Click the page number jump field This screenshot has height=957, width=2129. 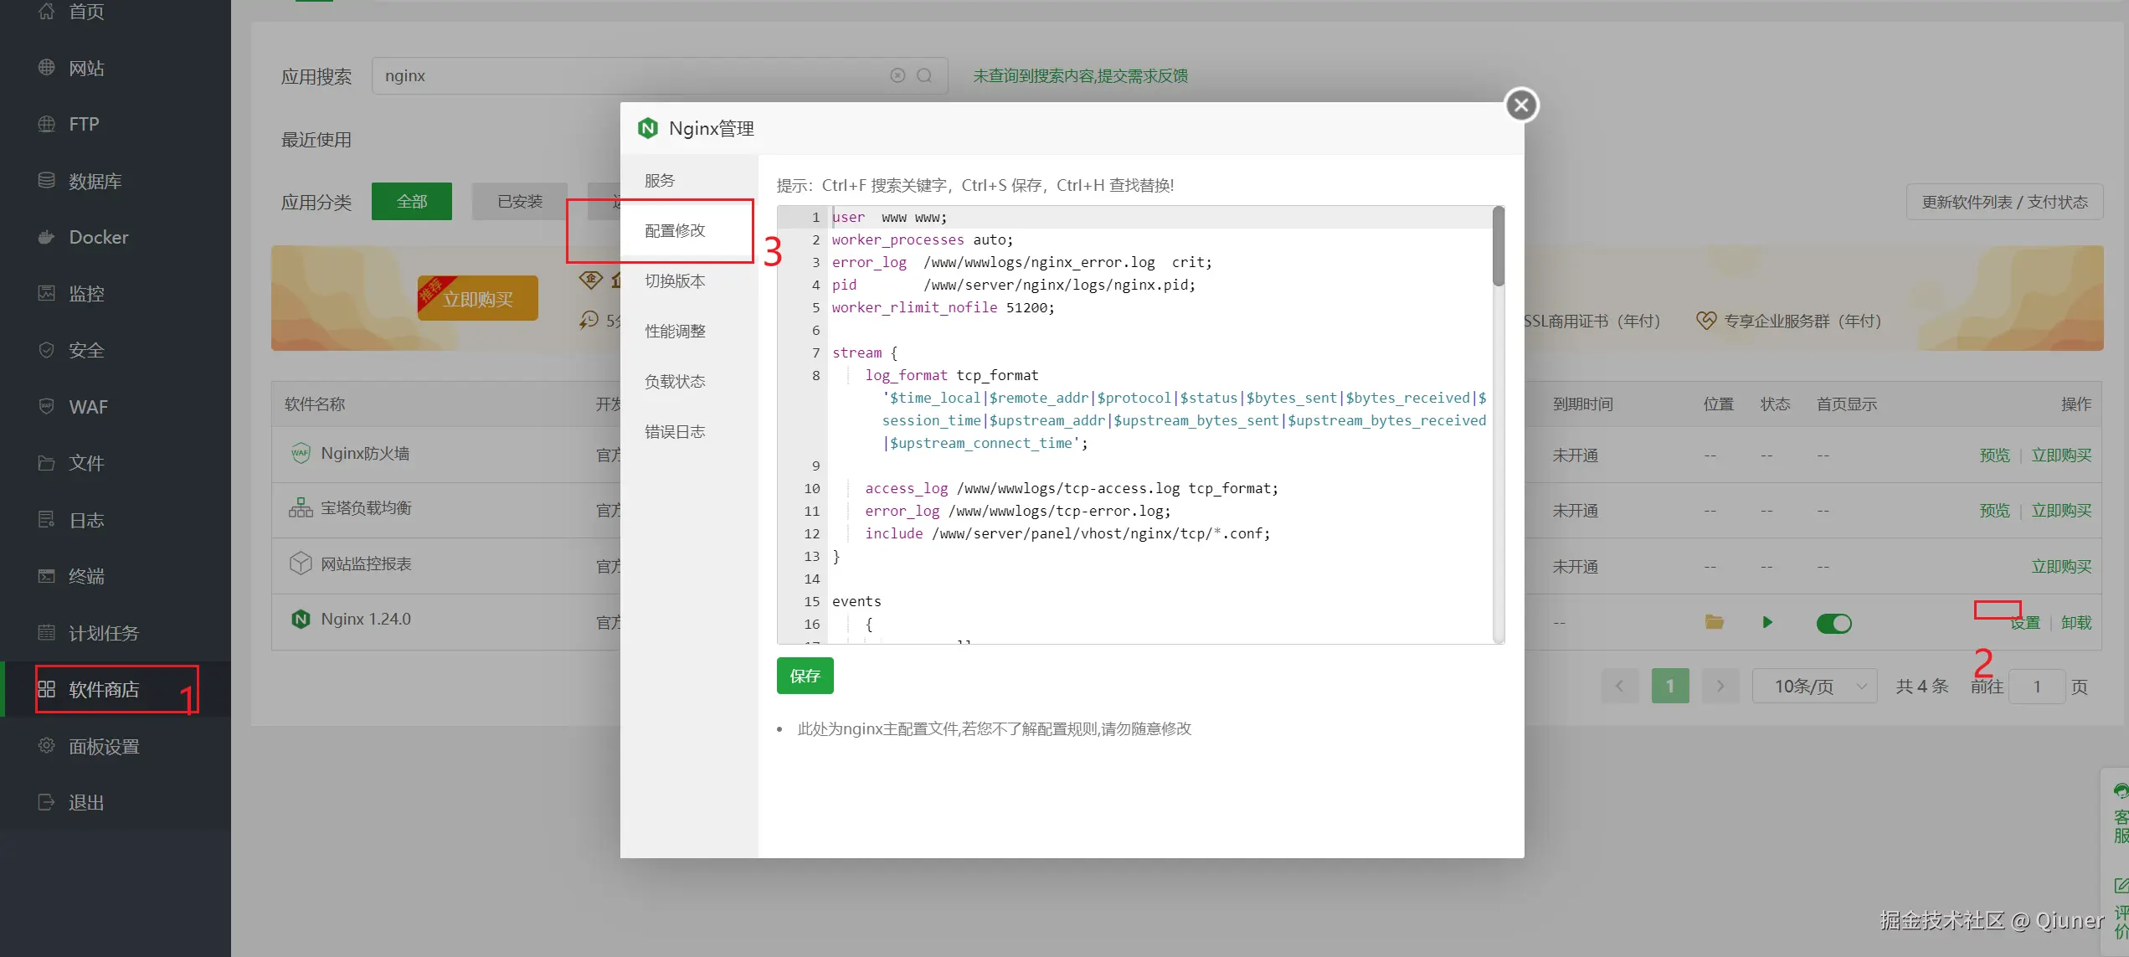coord(2036,687)
